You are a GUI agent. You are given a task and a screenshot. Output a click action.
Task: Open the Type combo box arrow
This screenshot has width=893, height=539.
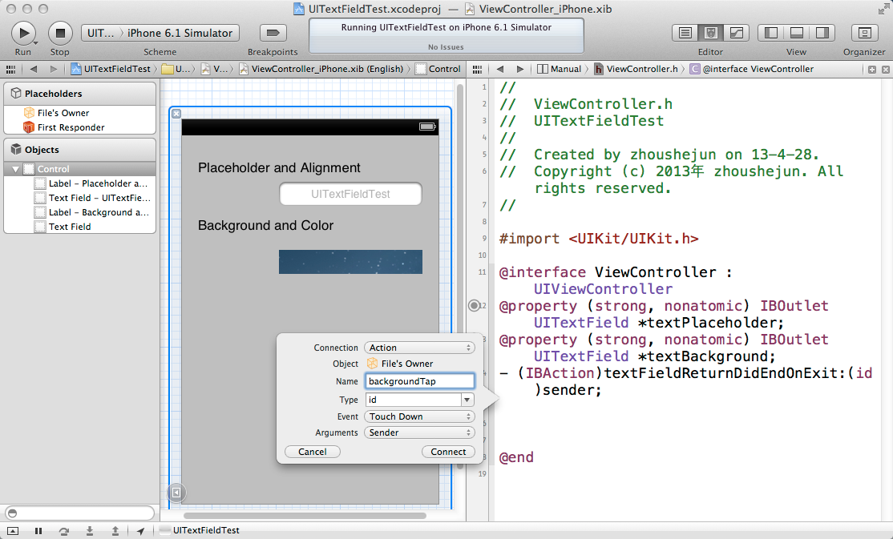(467, 400)
